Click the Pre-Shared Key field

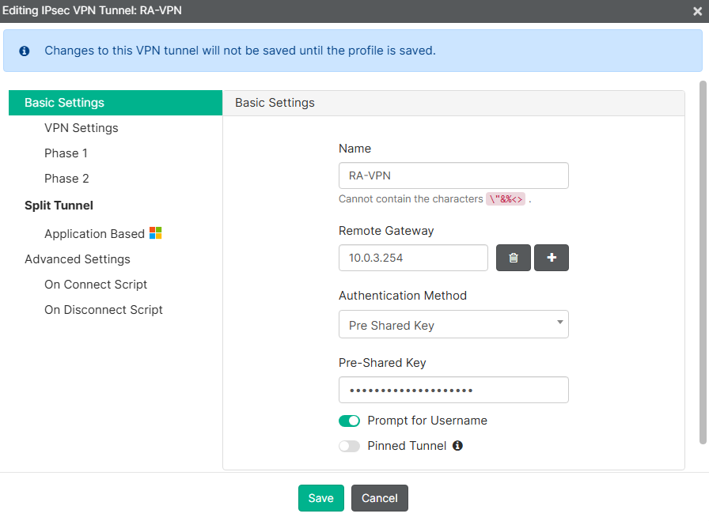453,389
